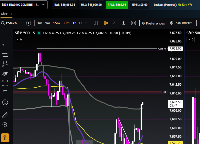Click the 7,627.50 price axis label
This screenshot has height=144, width=200.
click(x=175, y=33)
